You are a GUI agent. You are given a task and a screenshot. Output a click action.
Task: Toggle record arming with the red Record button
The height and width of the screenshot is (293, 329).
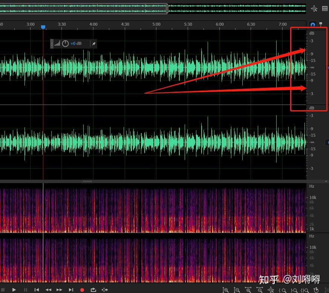click(82, 290)
